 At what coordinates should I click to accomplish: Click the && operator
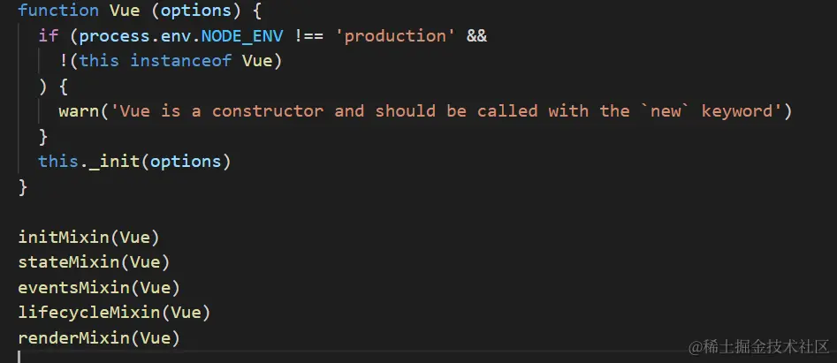476,35
